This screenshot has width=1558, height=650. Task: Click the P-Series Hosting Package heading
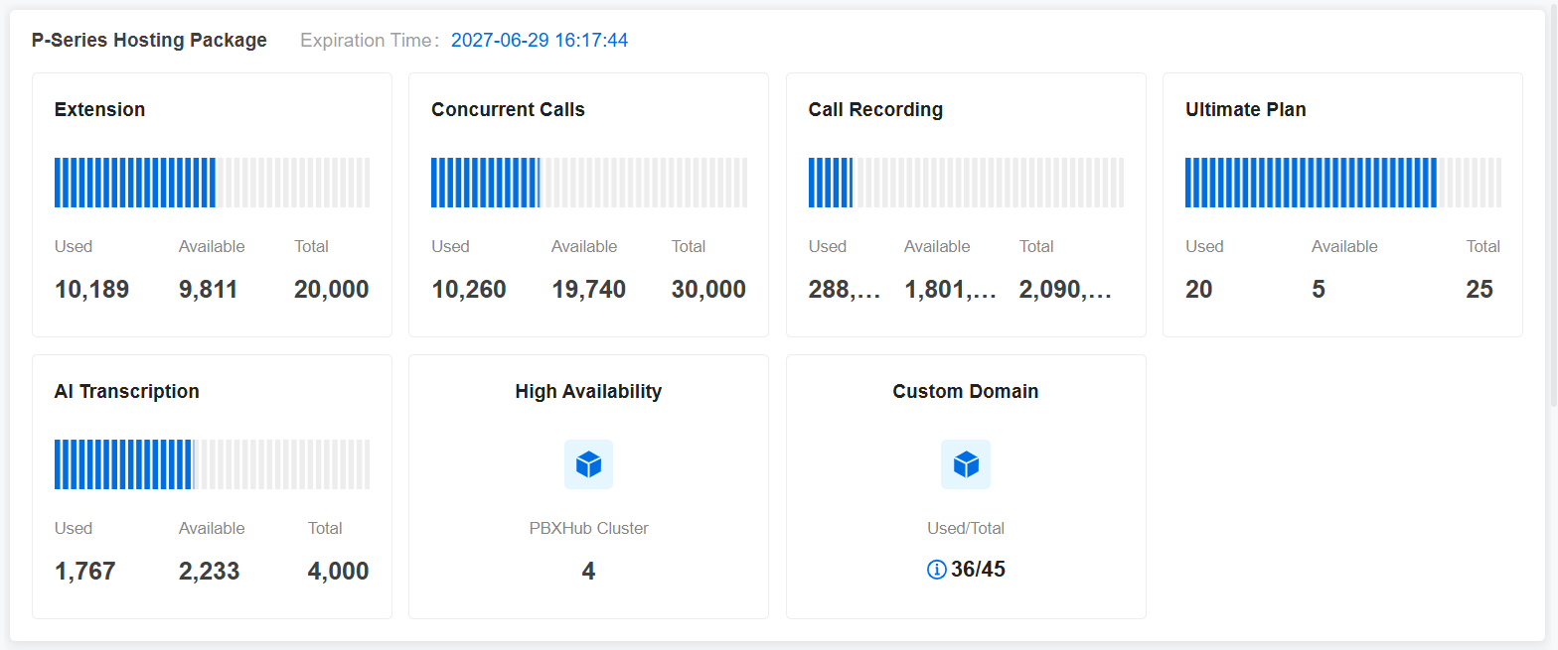click(x=149, y=41)
